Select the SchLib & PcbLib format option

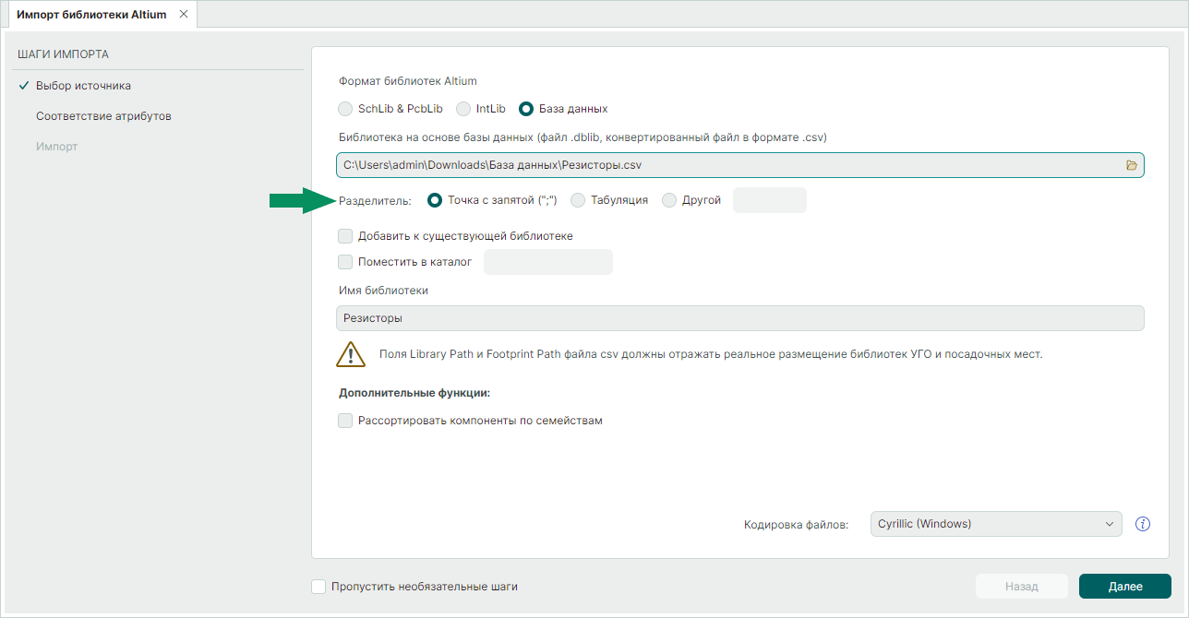click(346, 109)
